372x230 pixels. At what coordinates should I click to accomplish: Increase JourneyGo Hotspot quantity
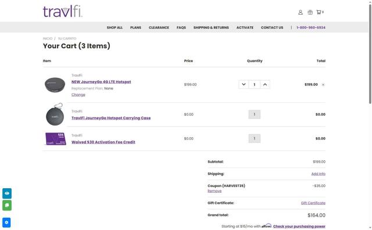pos(265,84)
